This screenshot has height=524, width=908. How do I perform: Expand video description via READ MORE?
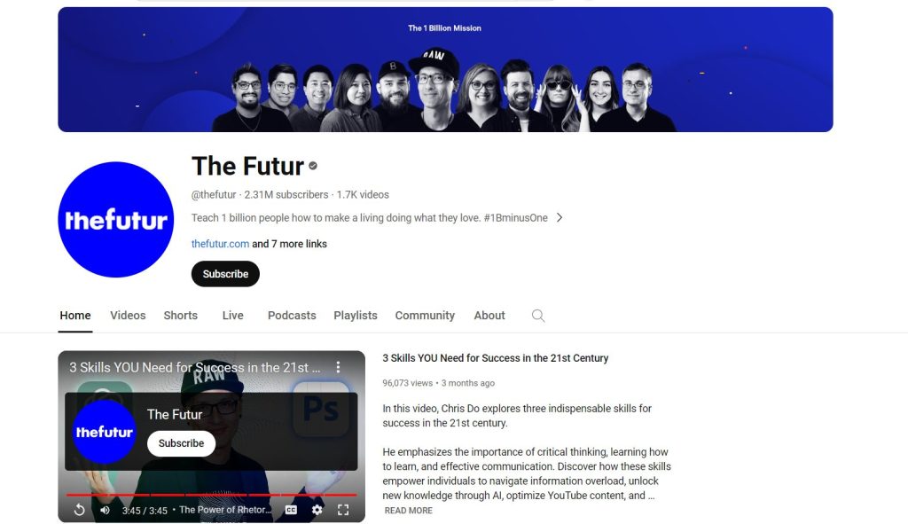pyautogui.click(x=408, y=510)
